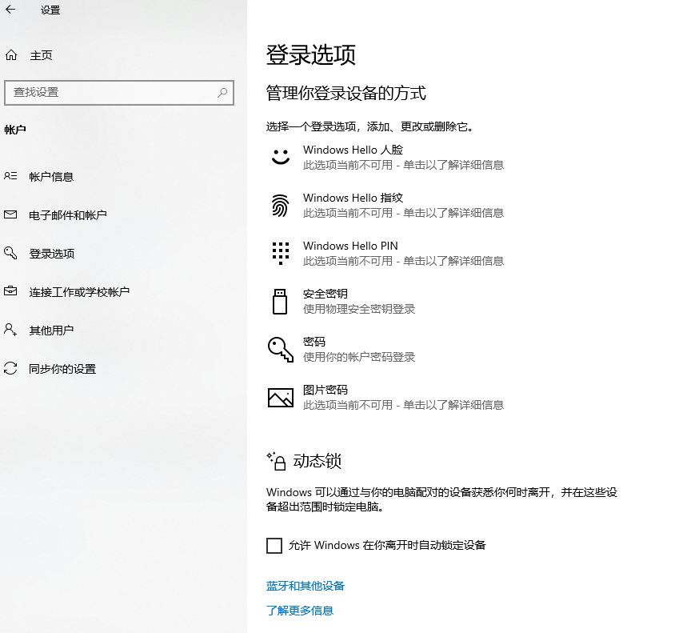
Task: Click the search magnifier icon in 查找设置
Action: [x=222, y=93]
